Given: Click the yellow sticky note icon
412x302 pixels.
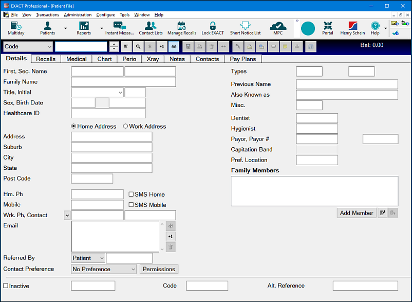Looking at the screenshot, I should [x=285, y=47].
